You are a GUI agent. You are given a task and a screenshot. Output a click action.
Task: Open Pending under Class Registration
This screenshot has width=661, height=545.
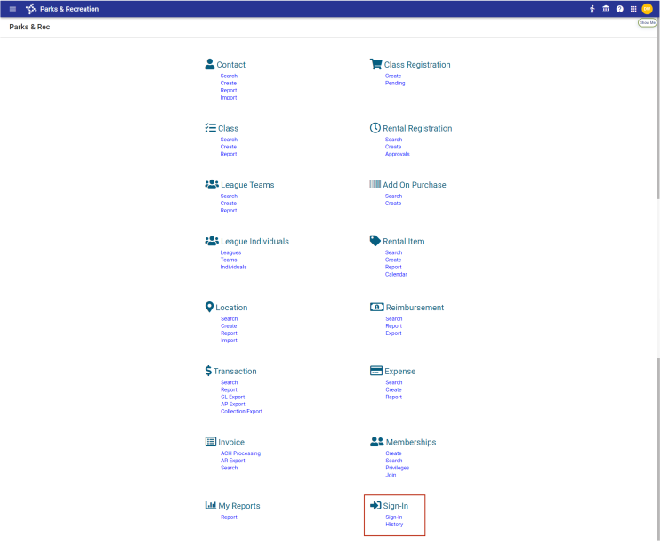tap(395, 84)
